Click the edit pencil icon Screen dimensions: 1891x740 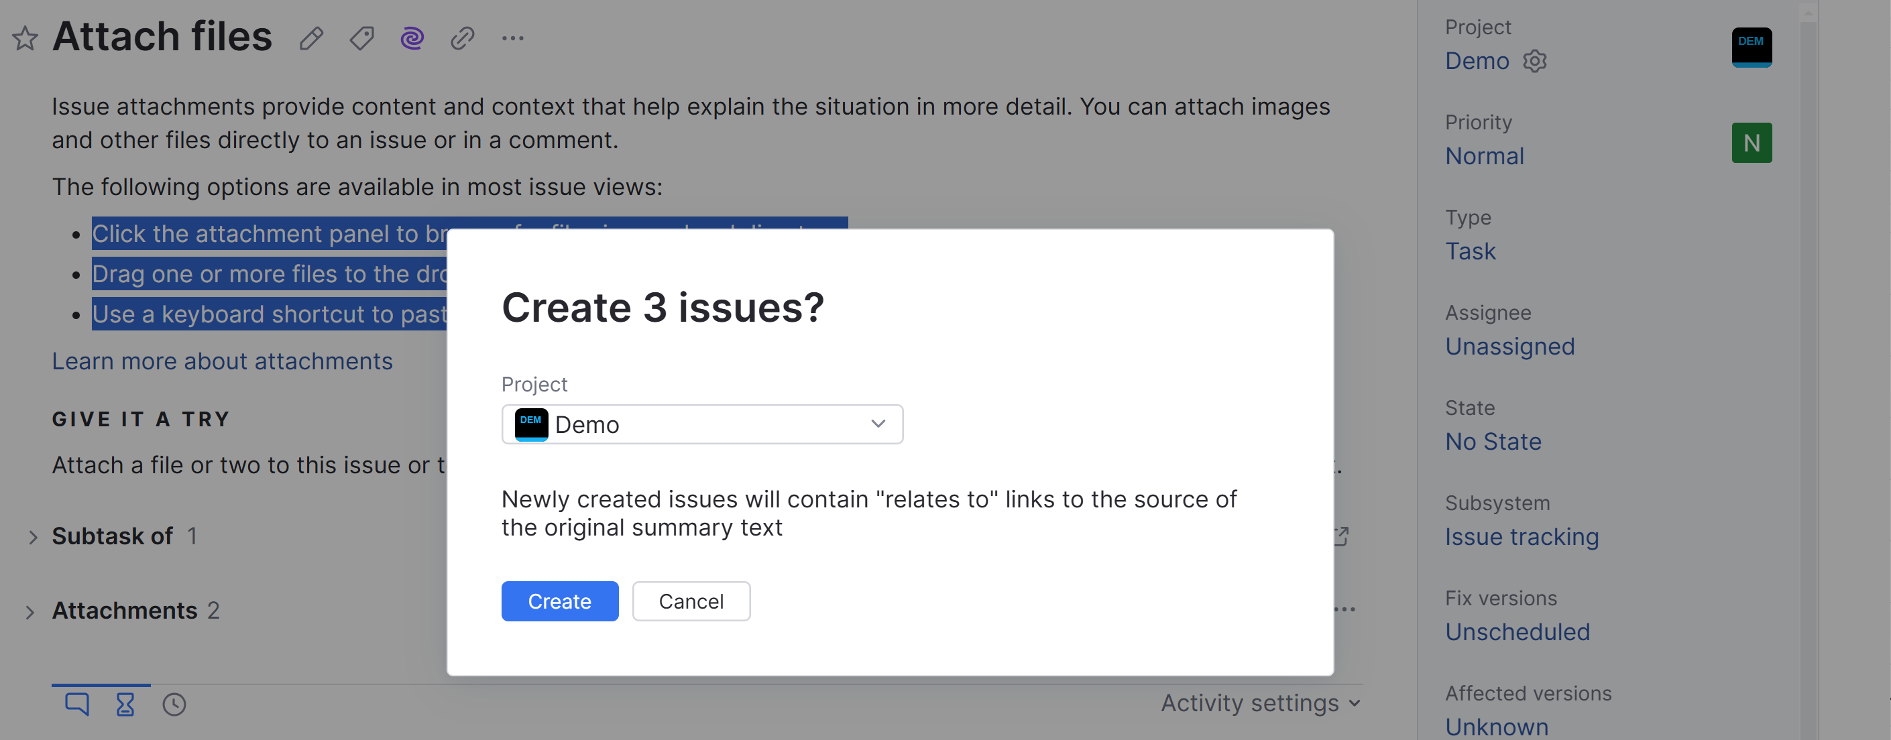(311, 38)
